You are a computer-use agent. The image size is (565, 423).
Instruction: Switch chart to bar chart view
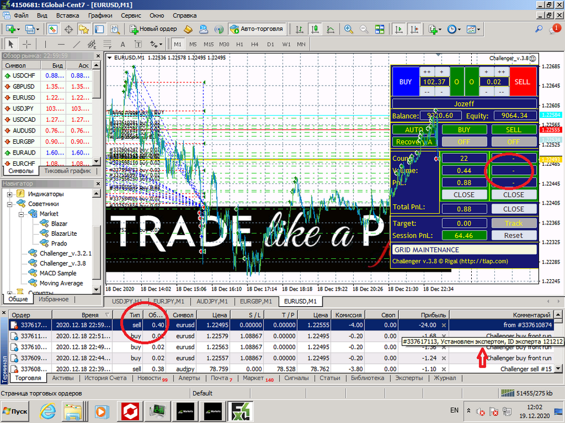(x=299, y=29)
